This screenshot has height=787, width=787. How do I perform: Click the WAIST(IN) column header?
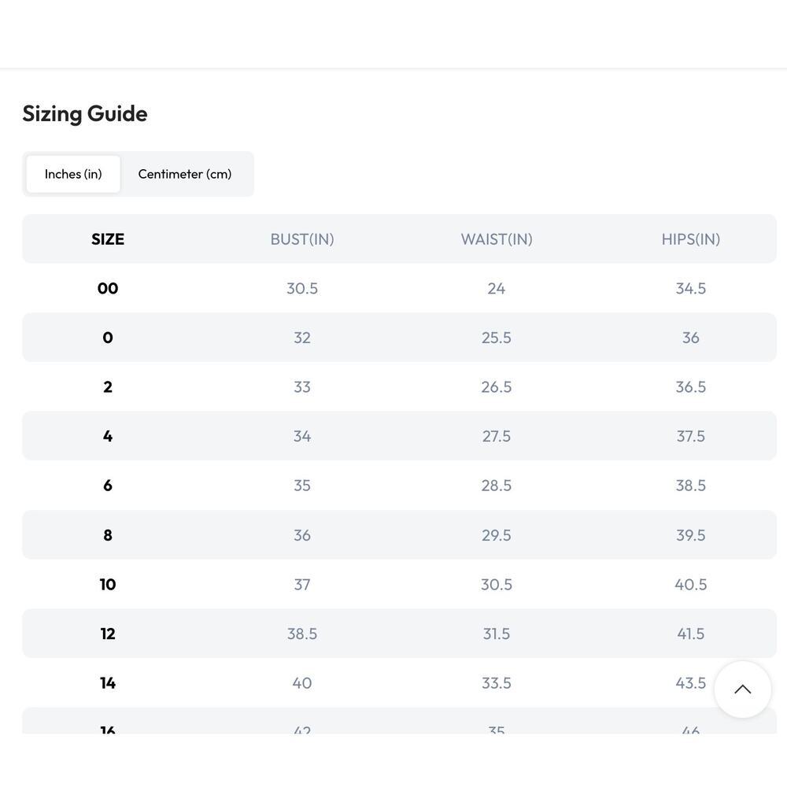pyautogui.click(x=497, y=239)
